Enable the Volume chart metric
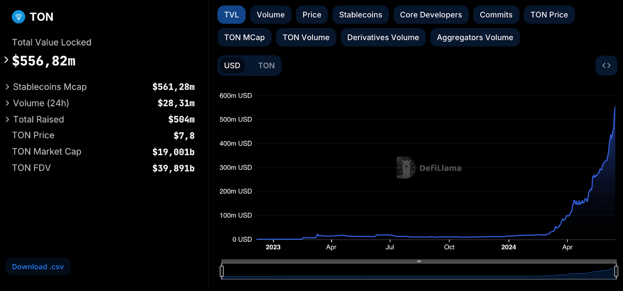 270,15
